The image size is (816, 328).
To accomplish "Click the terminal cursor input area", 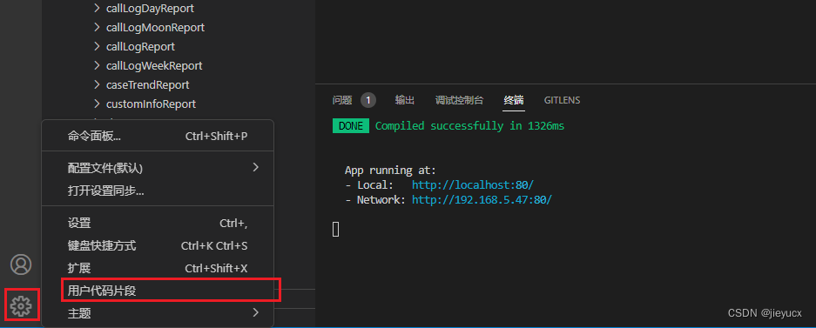I will click(335, 229).
